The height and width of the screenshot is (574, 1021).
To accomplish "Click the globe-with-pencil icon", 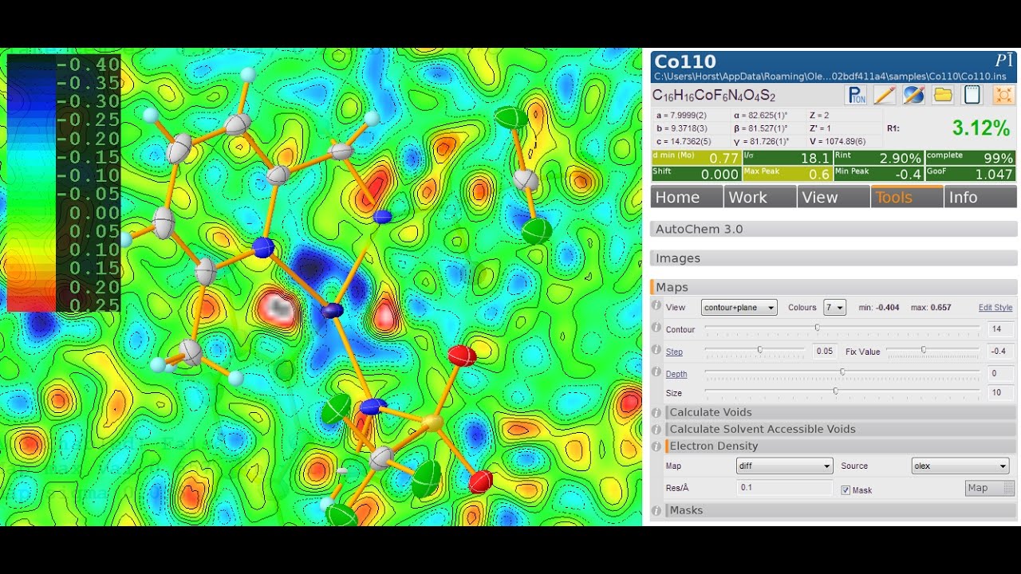I will (x=913, y=96).
